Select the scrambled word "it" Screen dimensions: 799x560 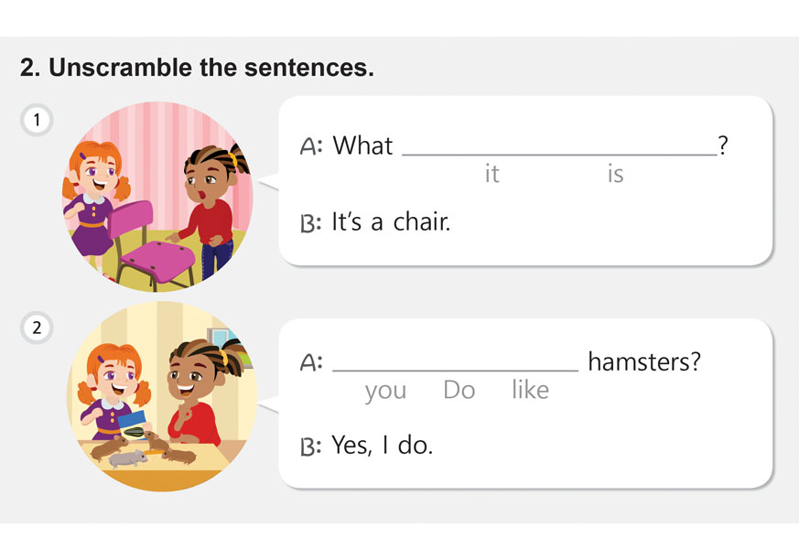[x=492, y=174]
